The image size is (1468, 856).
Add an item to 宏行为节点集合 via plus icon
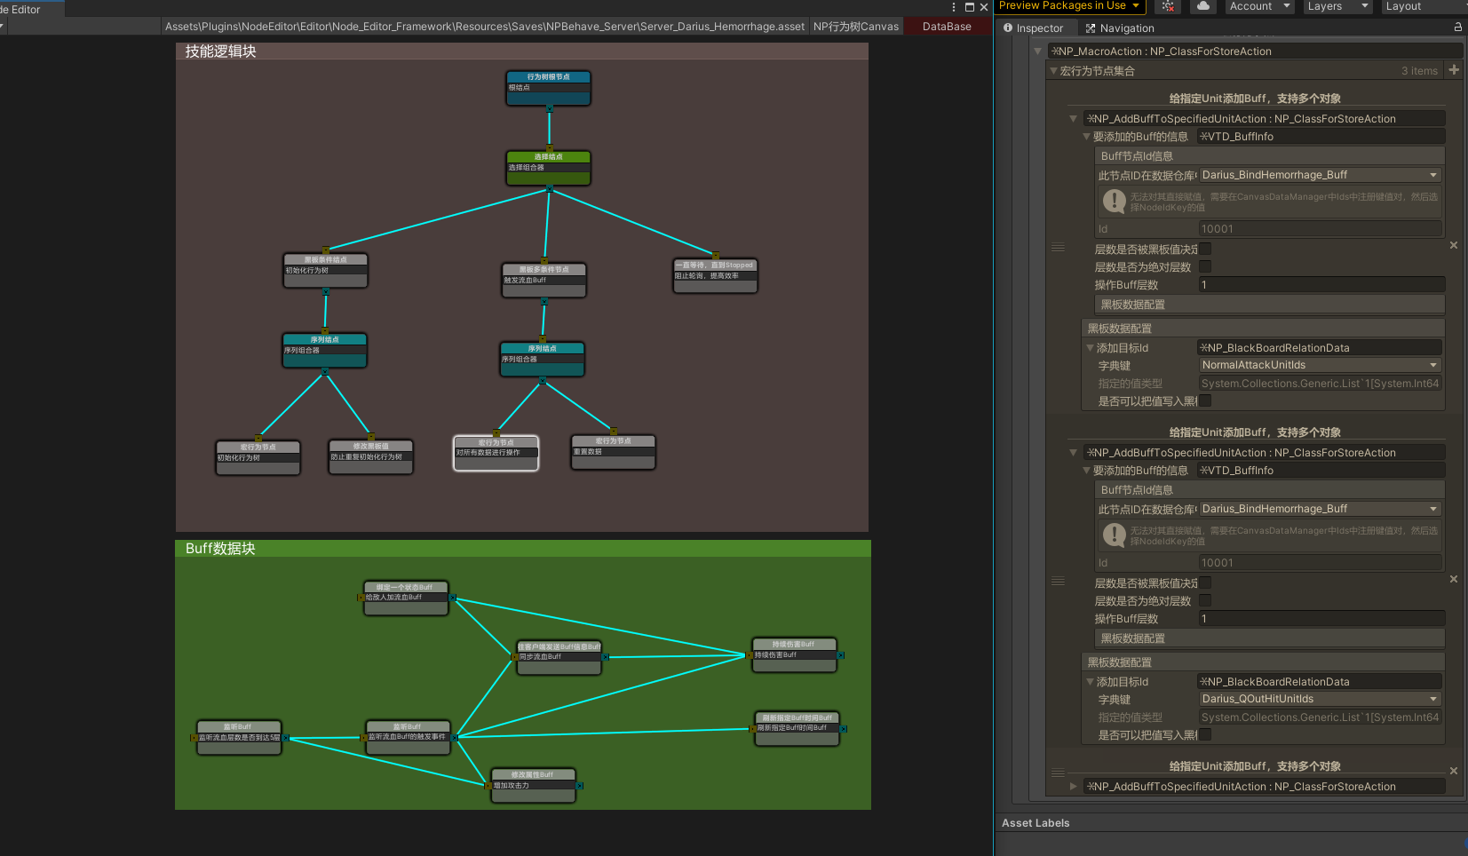point(1455,70)
